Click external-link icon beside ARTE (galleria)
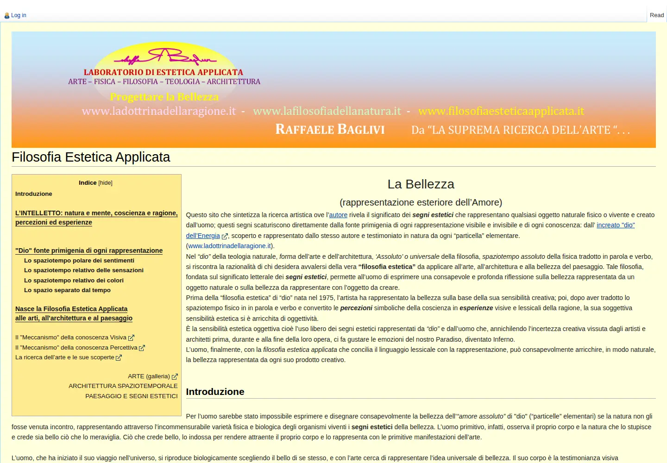Image resolution: width=667 pixels, height=463 pixels. pos(175,377)
